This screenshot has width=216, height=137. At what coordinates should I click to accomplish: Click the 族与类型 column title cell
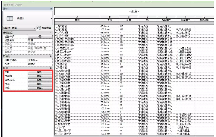[166, 20]
